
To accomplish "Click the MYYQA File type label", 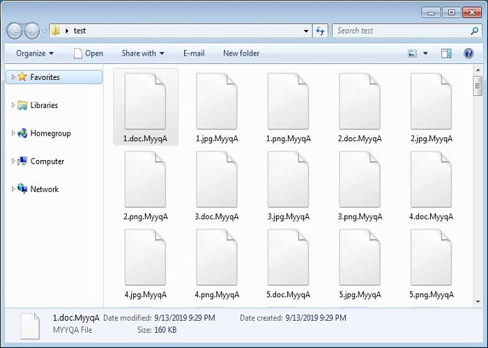I will (73, 330).
